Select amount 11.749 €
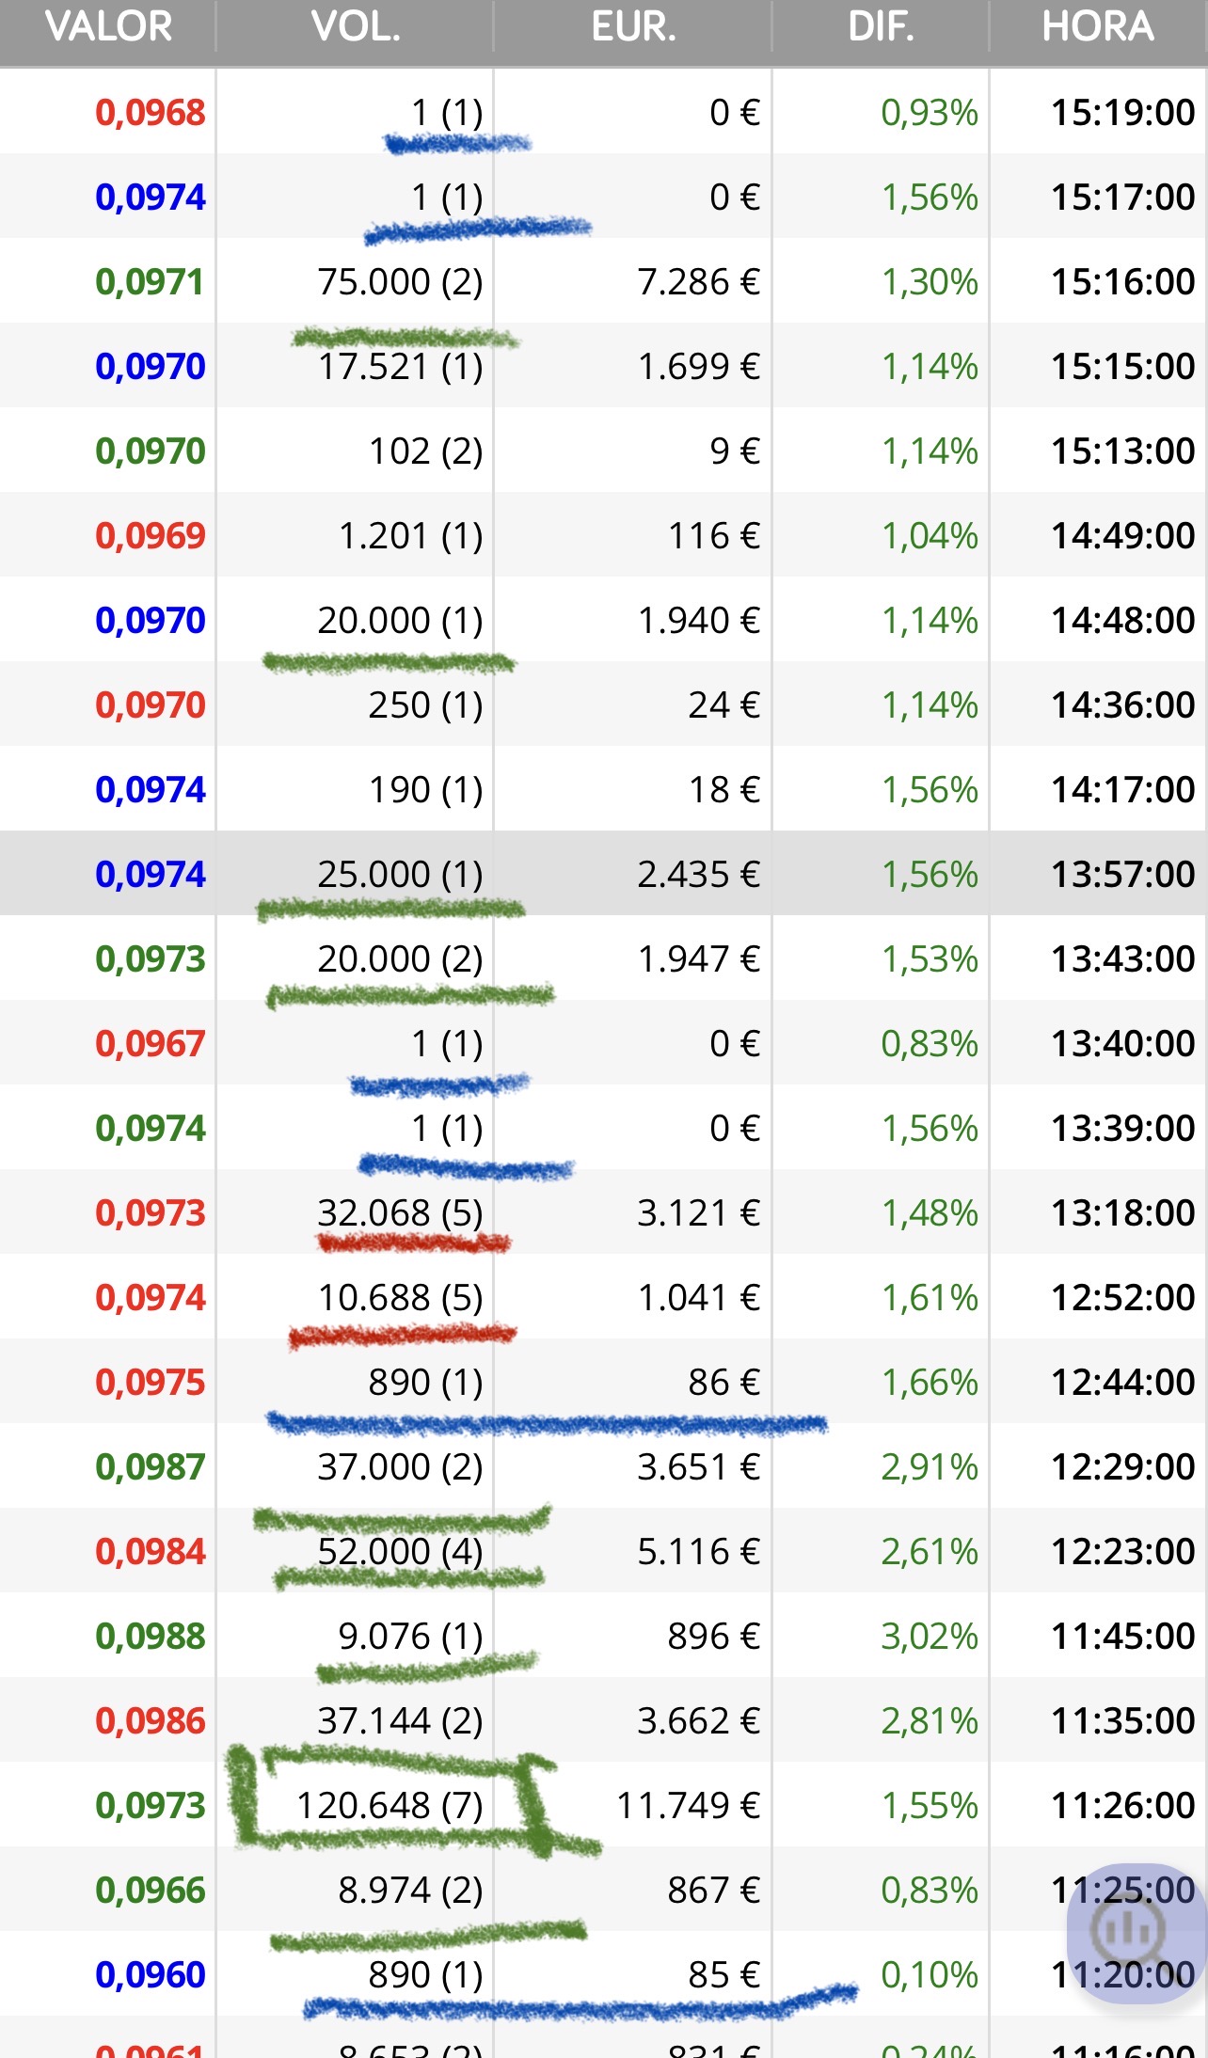1208x2058 pixels. tap(688, 1806)
